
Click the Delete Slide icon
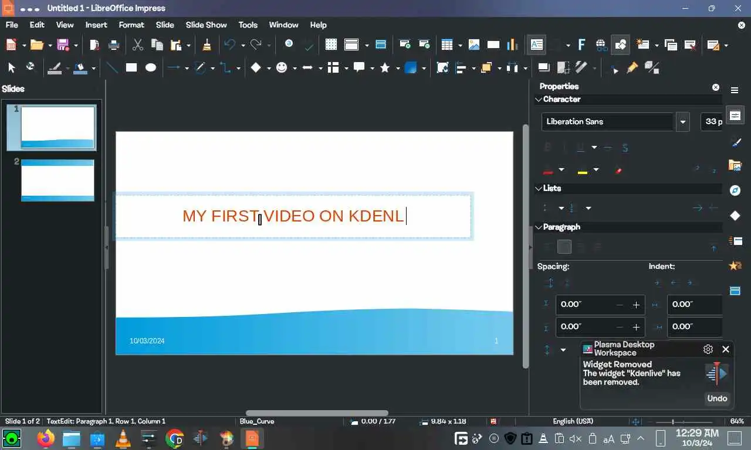(x=691, y=45)
